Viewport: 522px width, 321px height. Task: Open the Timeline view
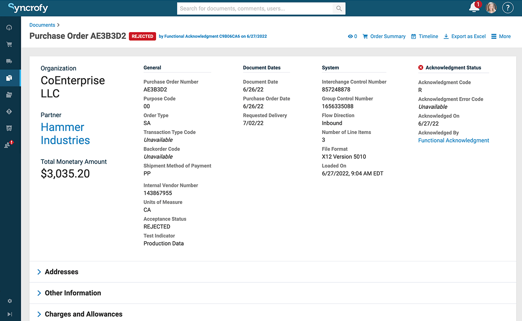pos(425,36)
